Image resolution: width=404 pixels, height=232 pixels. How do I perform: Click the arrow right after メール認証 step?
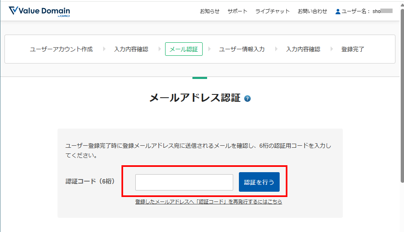tap(210, 49)
